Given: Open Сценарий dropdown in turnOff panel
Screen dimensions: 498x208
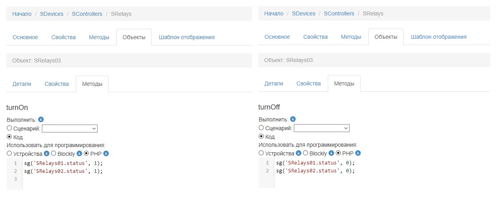Looking at the screenshot, I should (321, 128).
